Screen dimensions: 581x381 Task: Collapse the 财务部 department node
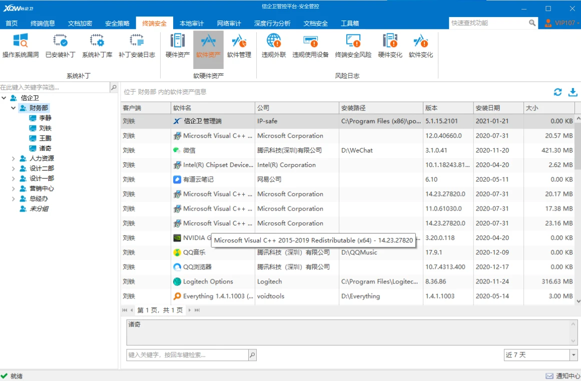pos(14,107)
